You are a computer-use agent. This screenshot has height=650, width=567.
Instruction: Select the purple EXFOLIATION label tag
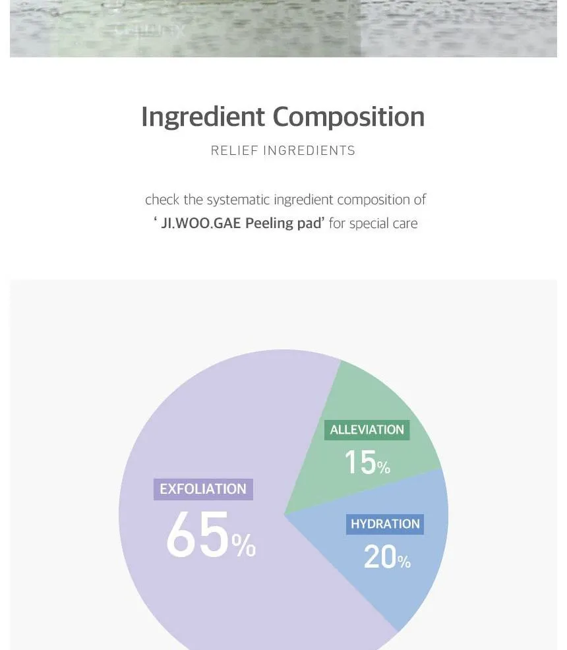pyautogui.click(x=203, y=489)
